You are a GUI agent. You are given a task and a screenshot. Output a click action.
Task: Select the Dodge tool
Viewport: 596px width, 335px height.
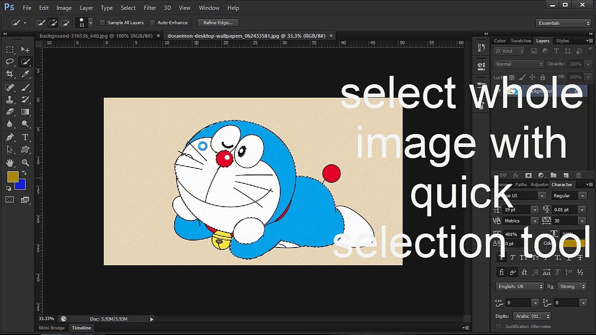tap(25, 124)
